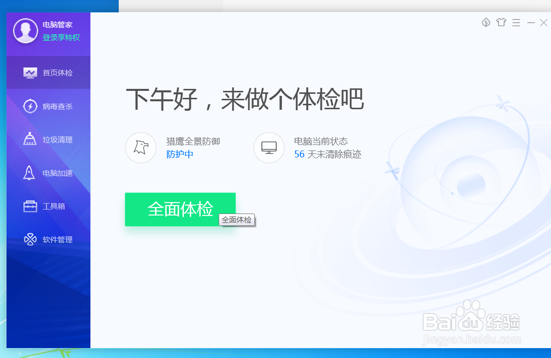
Task: Close the 电脑管家 window
Action: (544, 22)
